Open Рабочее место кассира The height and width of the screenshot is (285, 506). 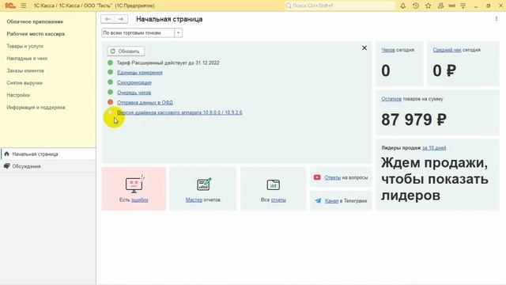(x=36, y=34)
